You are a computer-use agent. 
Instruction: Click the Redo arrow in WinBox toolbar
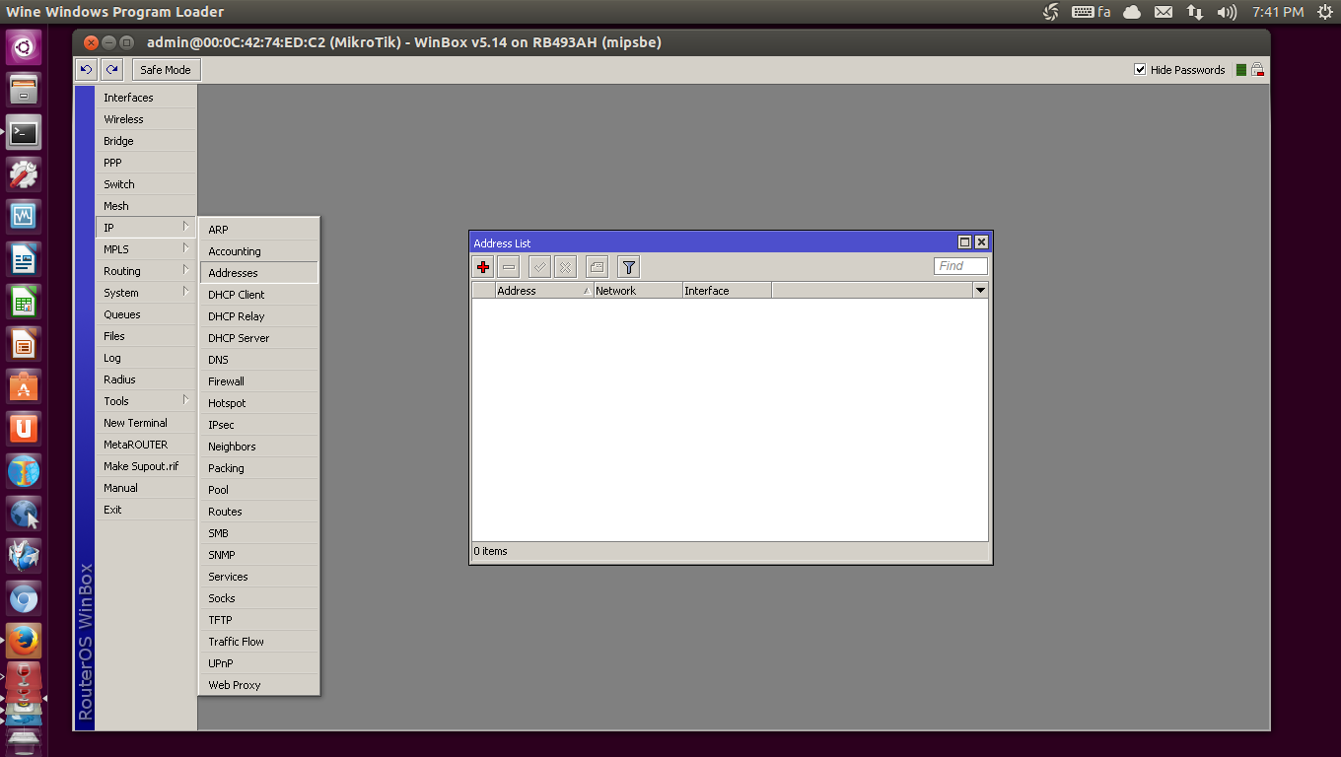112,70
